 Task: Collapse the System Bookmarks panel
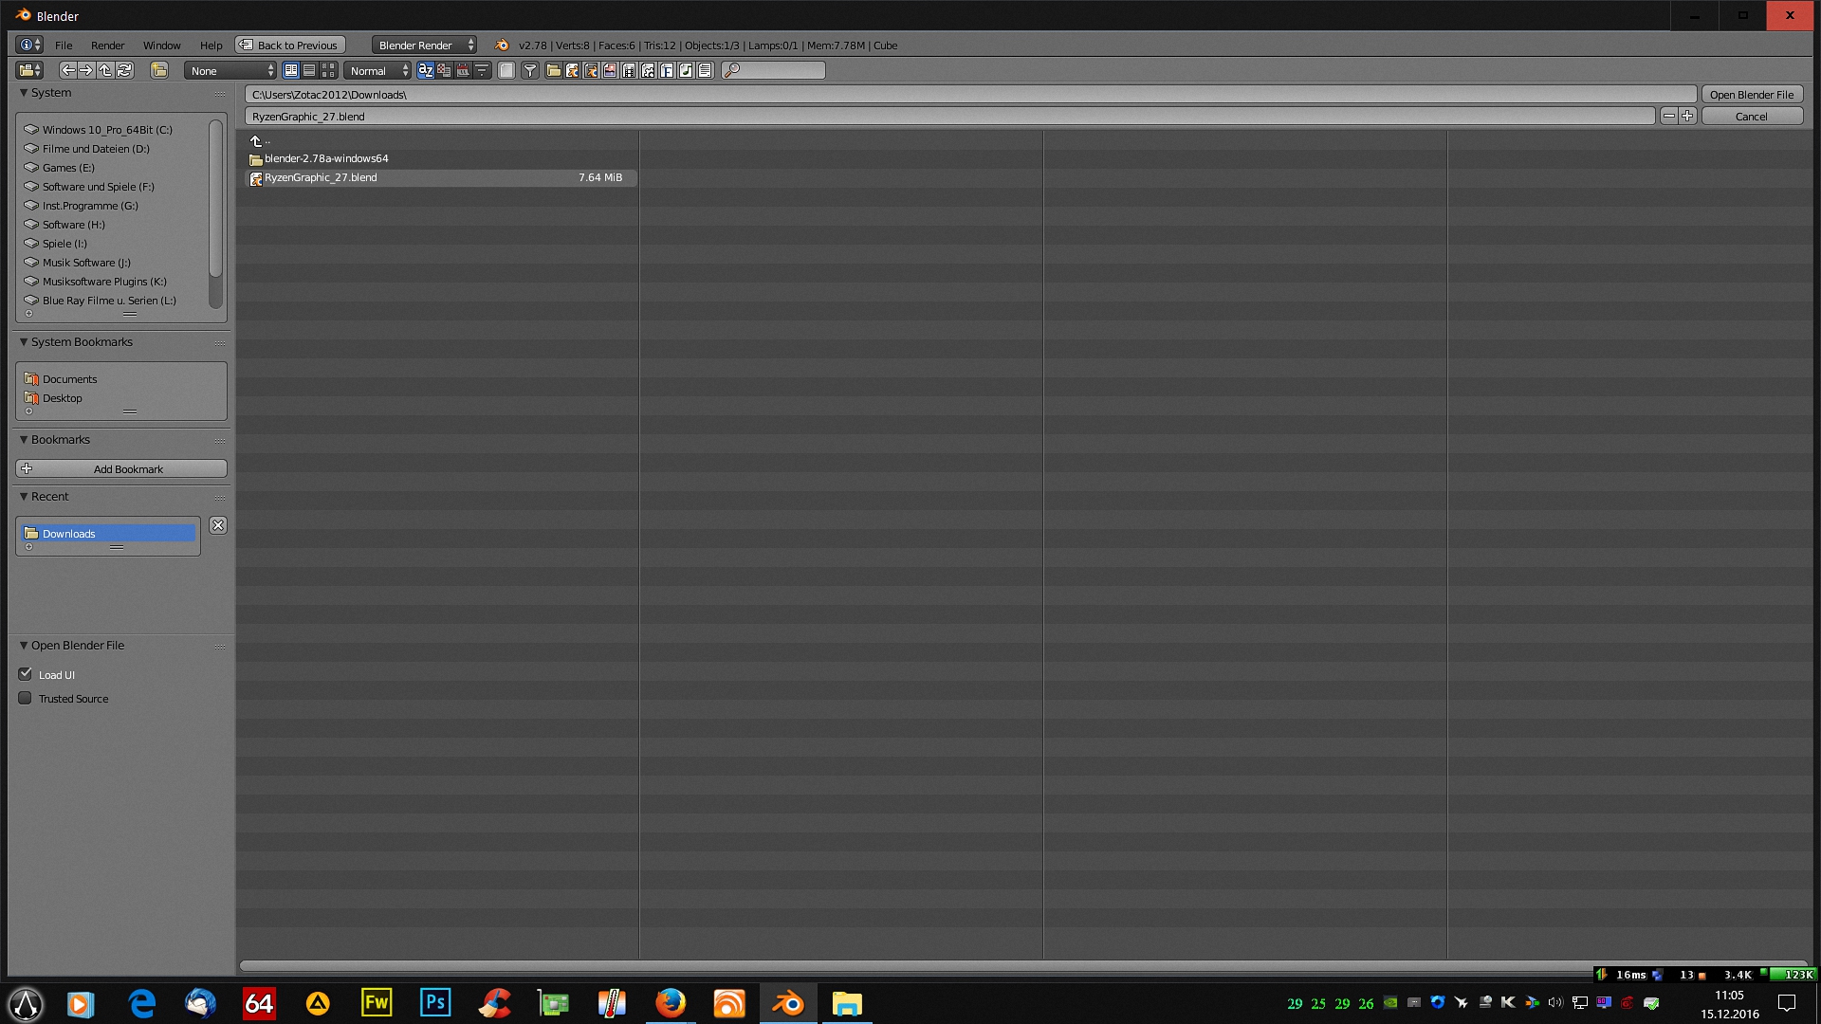(24, 342)
